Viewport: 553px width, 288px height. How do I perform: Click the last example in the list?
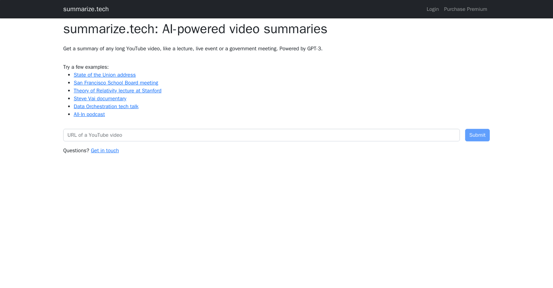pos(89,114)
